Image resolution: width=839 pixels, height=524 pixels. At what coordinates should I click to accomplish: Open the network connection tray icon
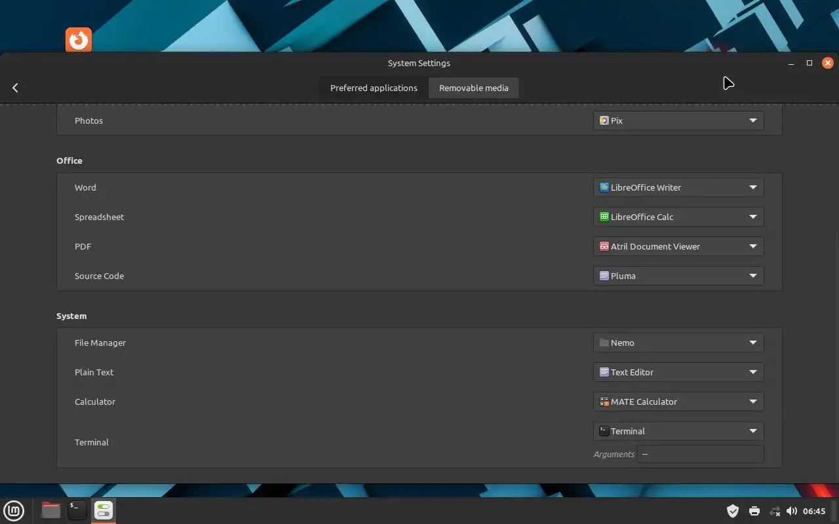click(x=775, y=511)
